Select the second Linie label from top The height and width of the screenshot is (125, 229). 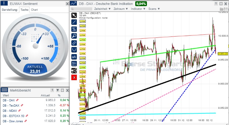click(x=82, y=26)
